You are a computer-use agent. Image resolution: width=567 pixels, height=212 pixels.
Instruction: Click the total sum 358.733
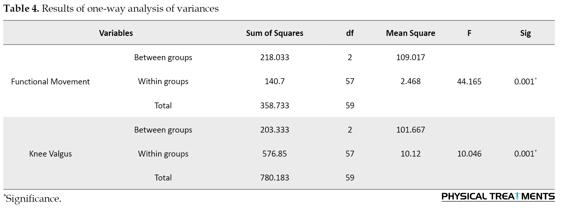tap(275, 105)
